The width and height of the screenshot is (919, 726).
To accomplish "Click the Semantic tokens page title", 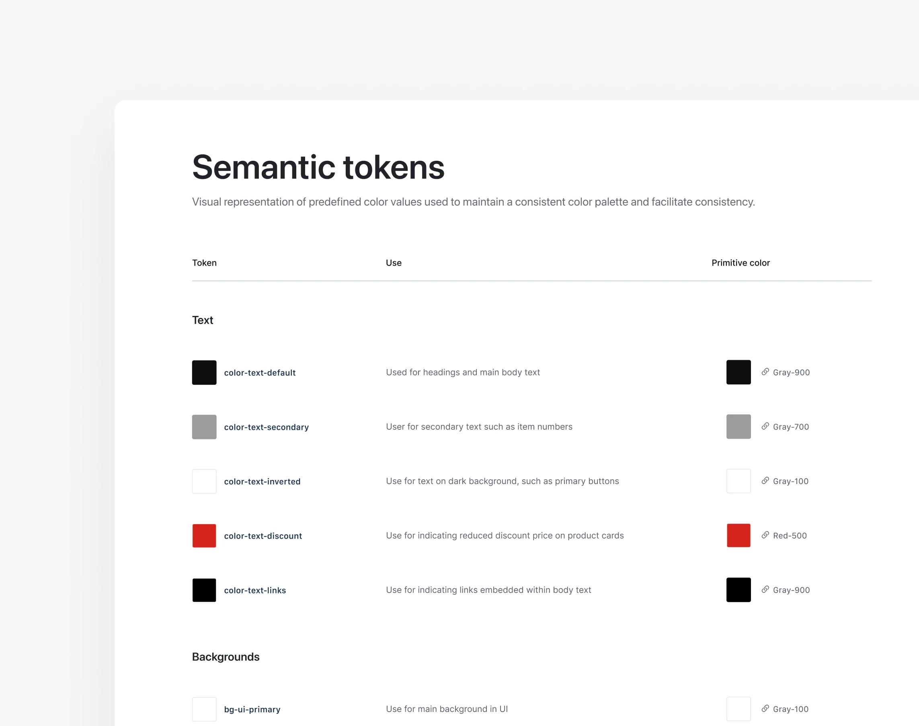I will pyautogui.click(x=318, y=167).
